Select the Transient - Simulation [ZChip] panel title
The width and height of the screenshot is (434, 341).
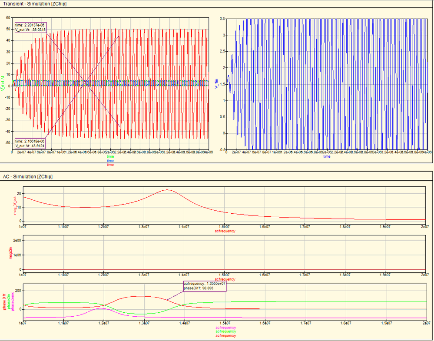click(35, 4)
